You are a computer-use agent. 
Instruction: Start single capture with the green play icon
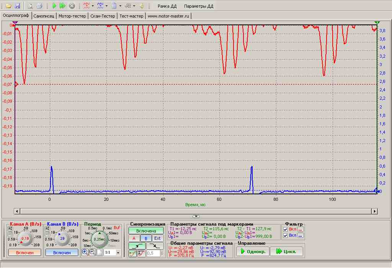(x=54, y=6)
